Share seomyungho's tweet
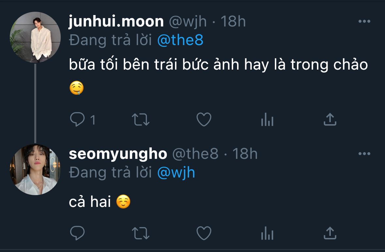The width and height of the screenshot is (385, 252). tap(330, 233)
